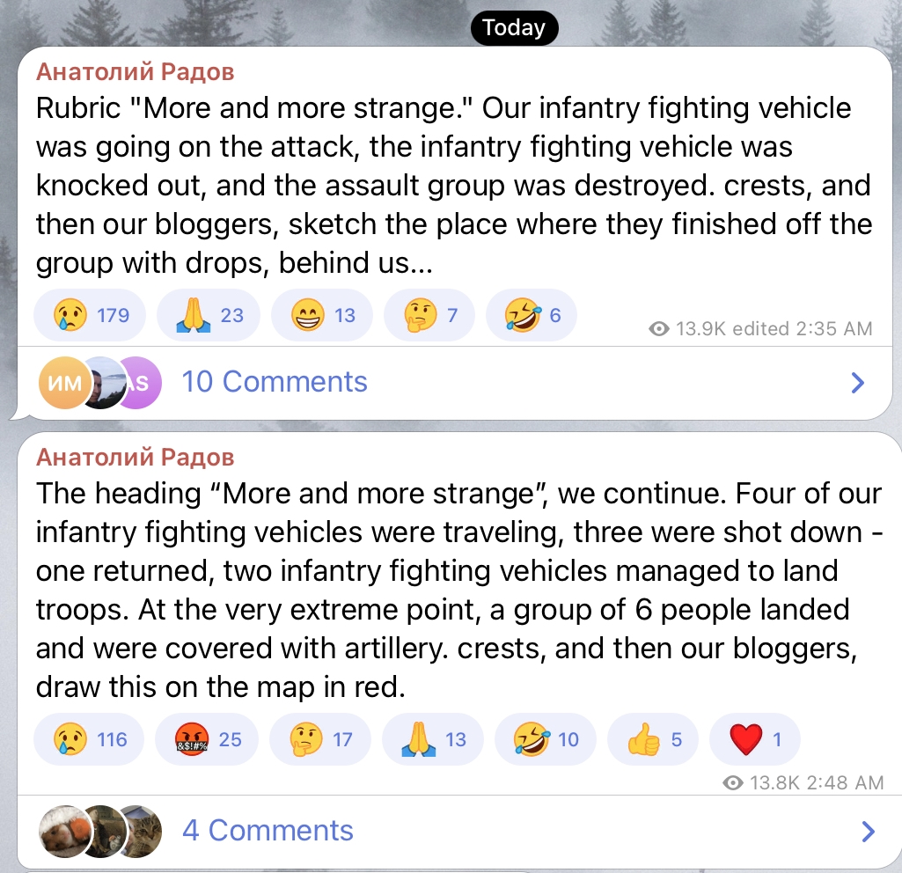Tap the laughing reaction with 6
Viewport: 902px width, 873px height.
click(x=533, y=315)
